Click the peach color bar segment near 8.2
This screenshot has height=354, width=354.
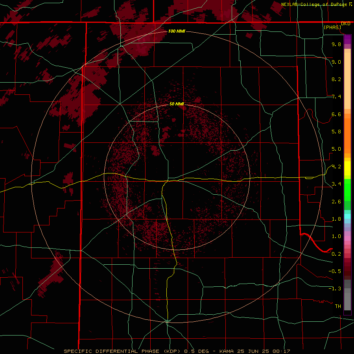[347, 81]
